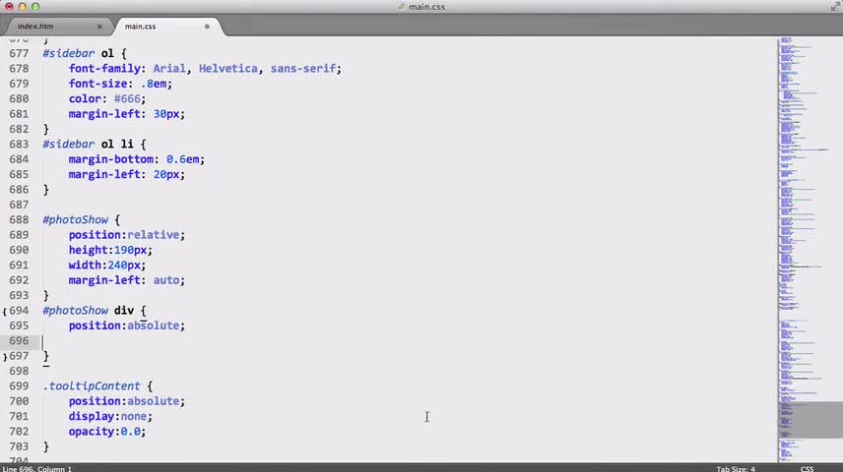Click unsaved dot on main.css tab
Image resolution: width=843 pixels, height=472 pixels.
pos(207,27)
